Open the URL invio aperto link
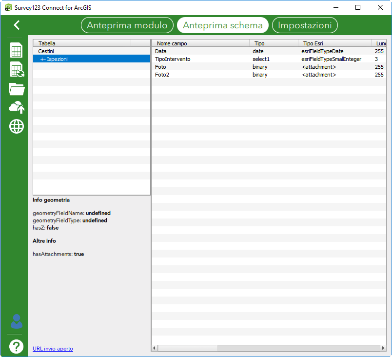The height and width of the screenshot is (357, 392). pos(53,349)
